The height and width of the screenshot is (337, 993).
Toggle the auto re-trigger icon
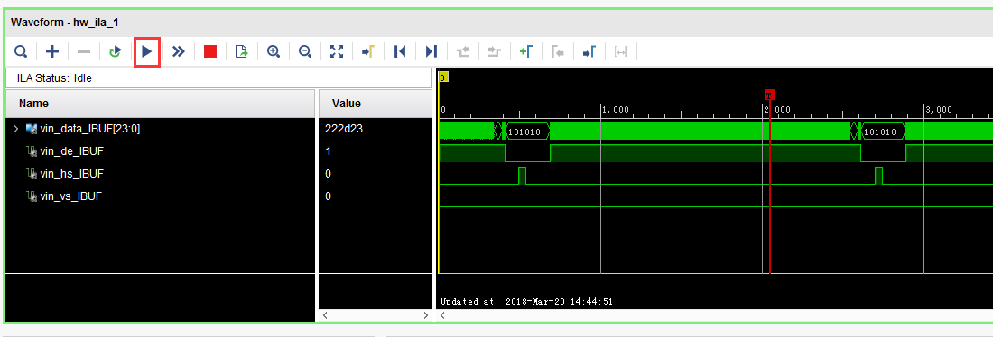coord(115,52)
